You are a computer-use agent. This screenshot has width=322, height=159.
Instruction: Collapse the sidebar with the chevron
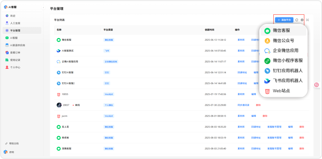click(x=43, y=8)
